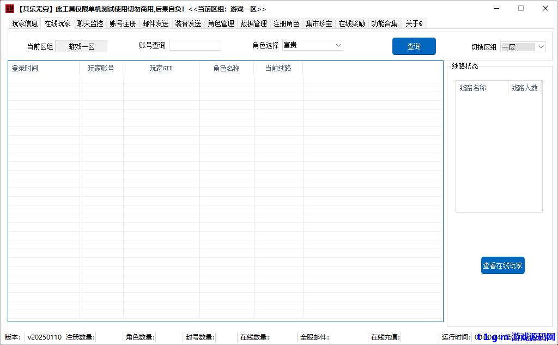Click the blue 查询 query button

(414, 46)
